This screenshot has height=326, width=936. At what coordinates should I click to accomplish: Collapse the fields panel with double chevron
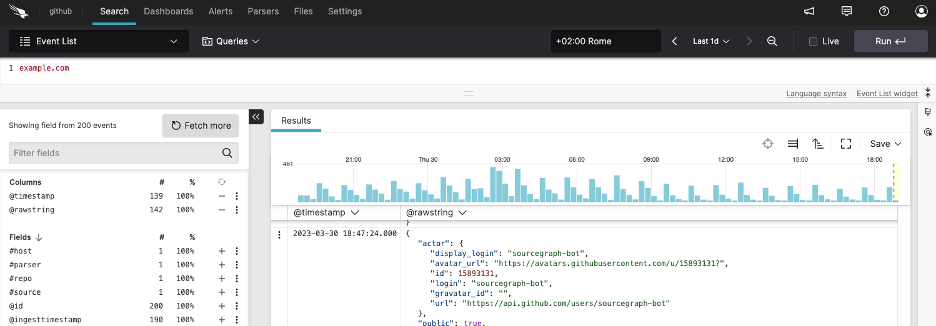point(256,117)
